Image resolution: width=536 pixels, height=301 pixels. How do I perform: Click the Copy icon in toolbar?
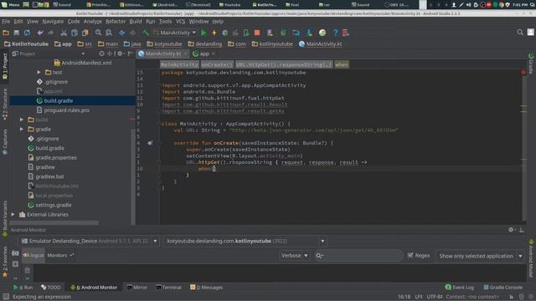click(x=75, y=33)
